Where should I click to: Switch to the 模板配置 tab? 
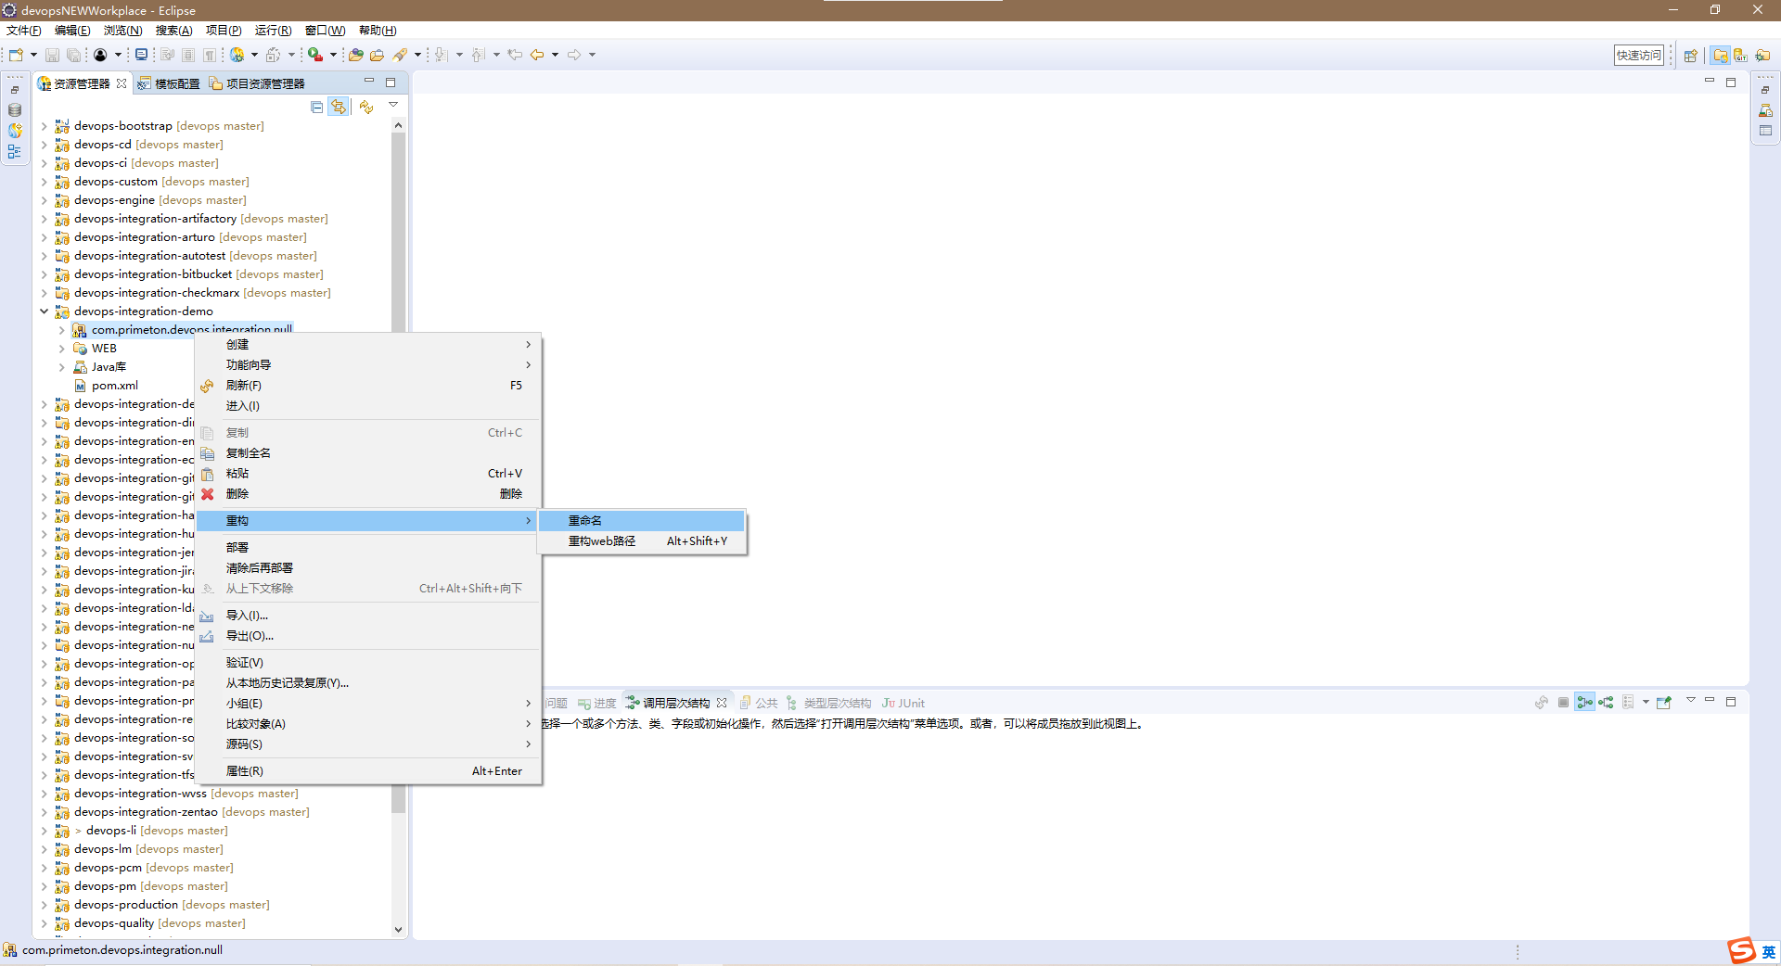tap(170, 83)
